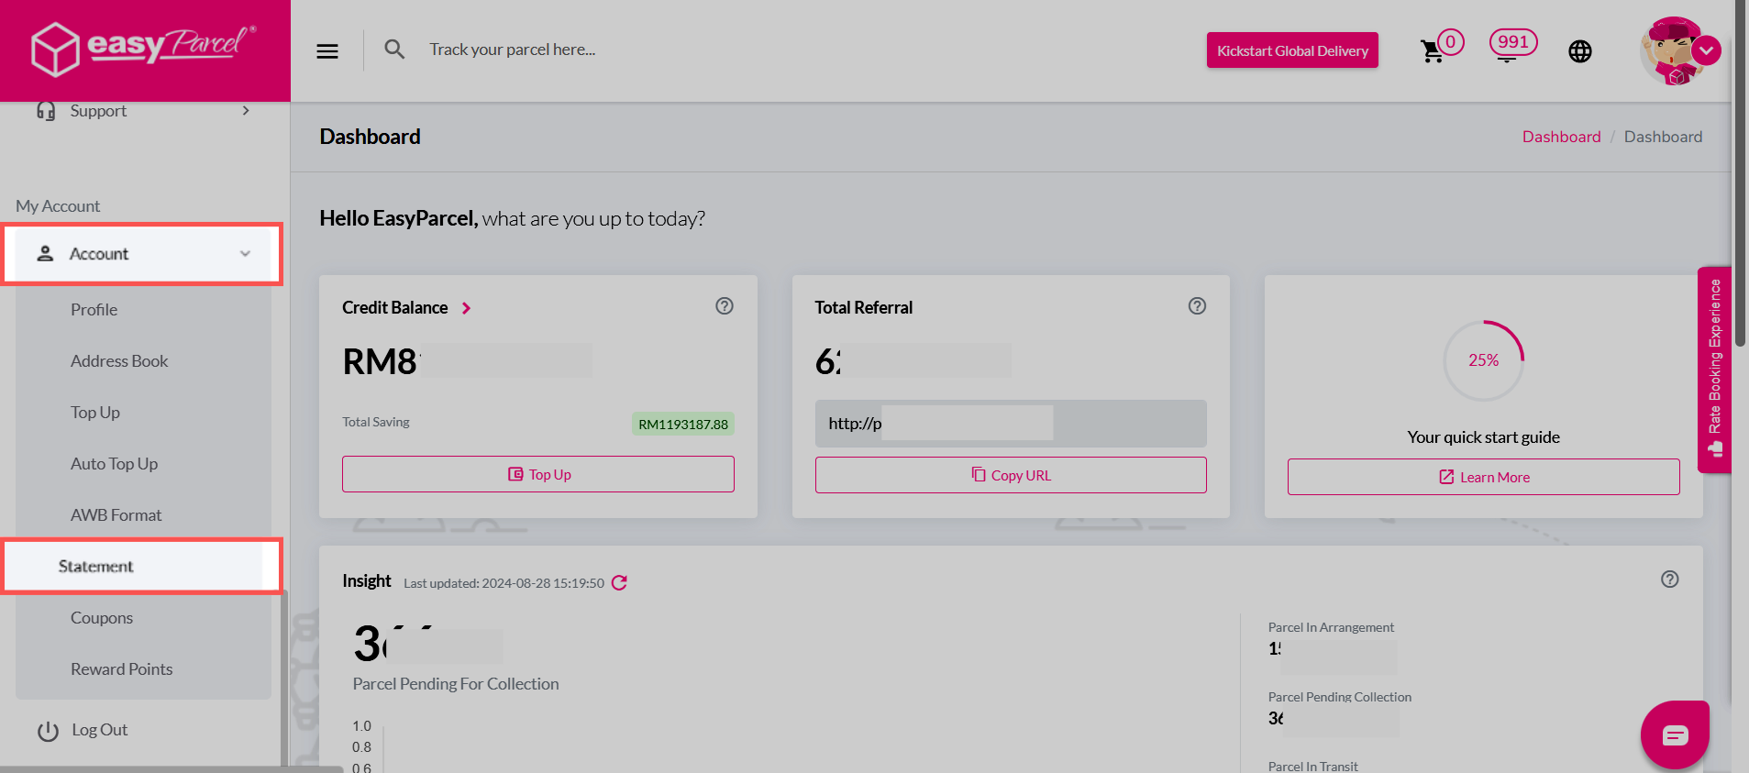
Task: Expand the Support menu chevron
Action: click(x=246, y=111)
